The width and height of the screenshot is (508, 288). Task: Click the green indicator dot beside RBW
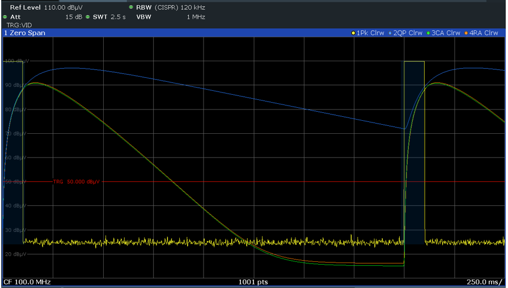(x=131, y=7)
